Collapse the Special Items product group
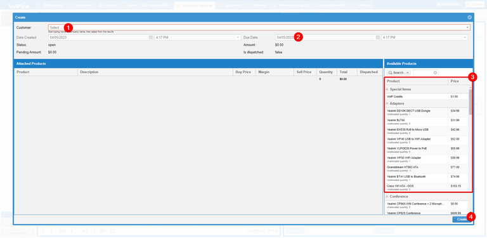The width and height of the screenshot is (487, 238). tap(387, 89)
